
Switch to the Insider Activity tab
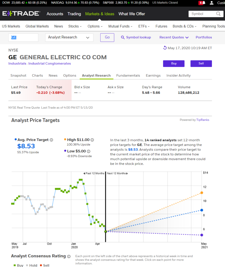click(x=179, y=75)
